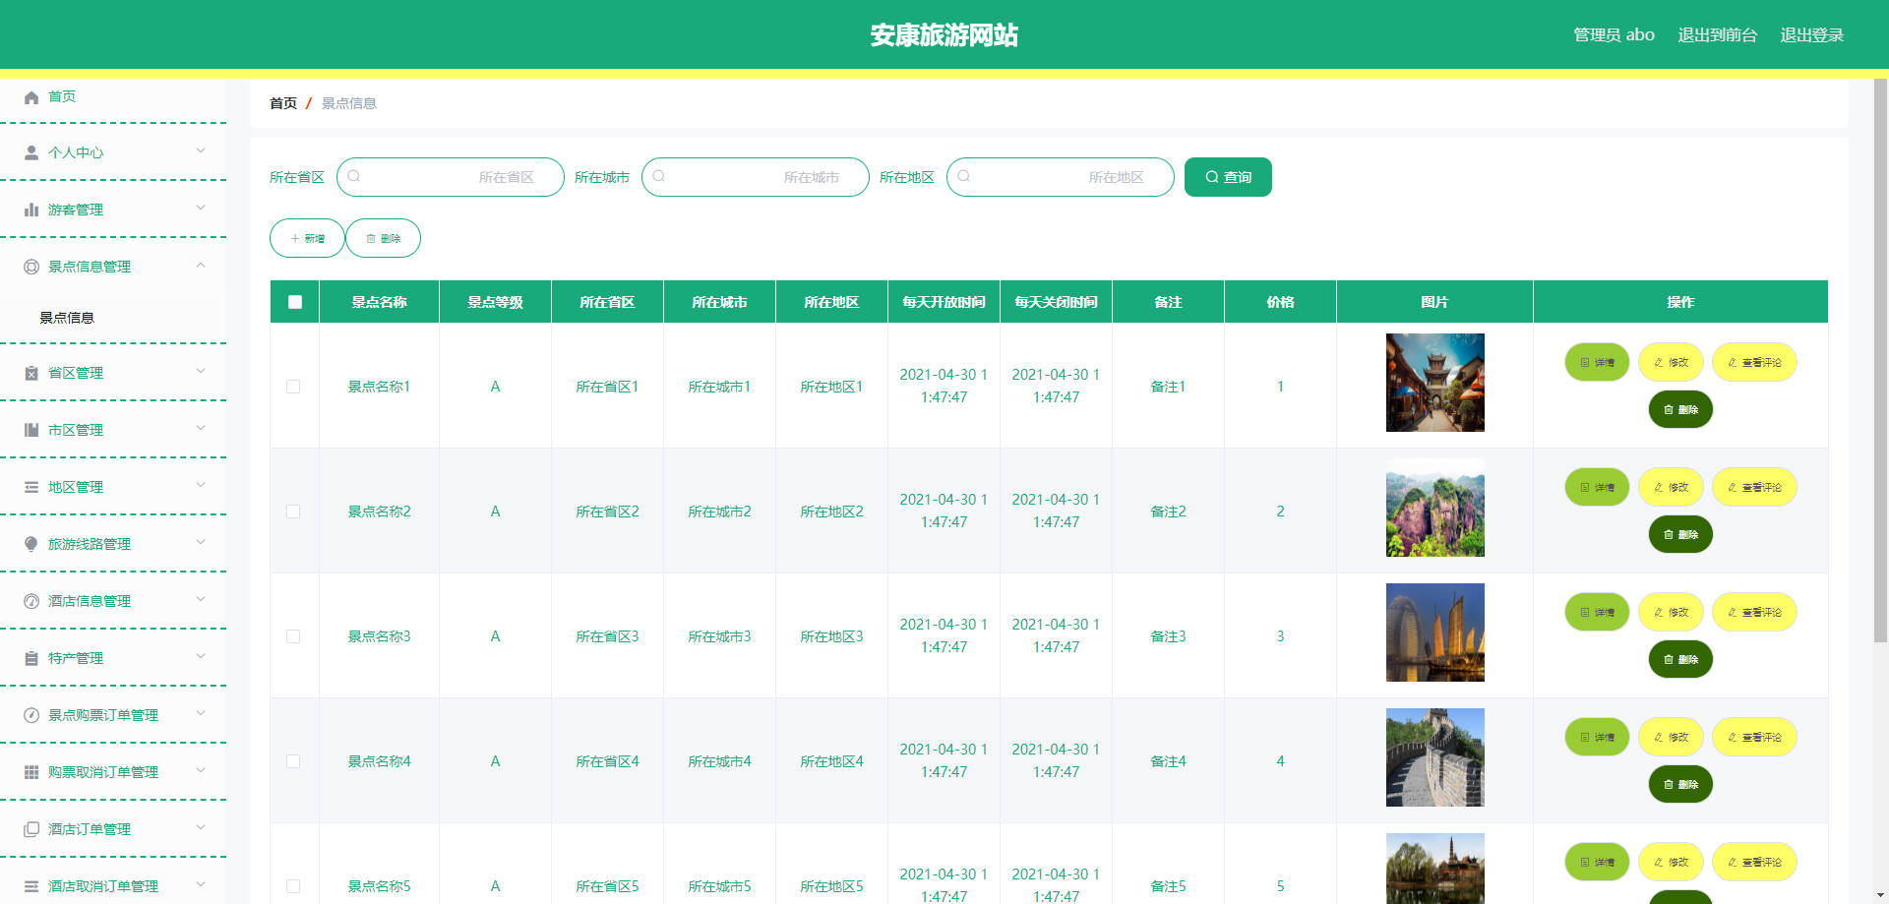Open 景点购票订单管理 menu entry
The image size is (1889, 904).
coord(113,715)
